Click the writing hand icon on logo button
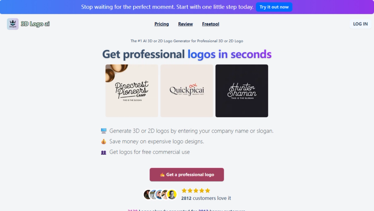This screenshot has height=211, width=374. coord(162,175)
